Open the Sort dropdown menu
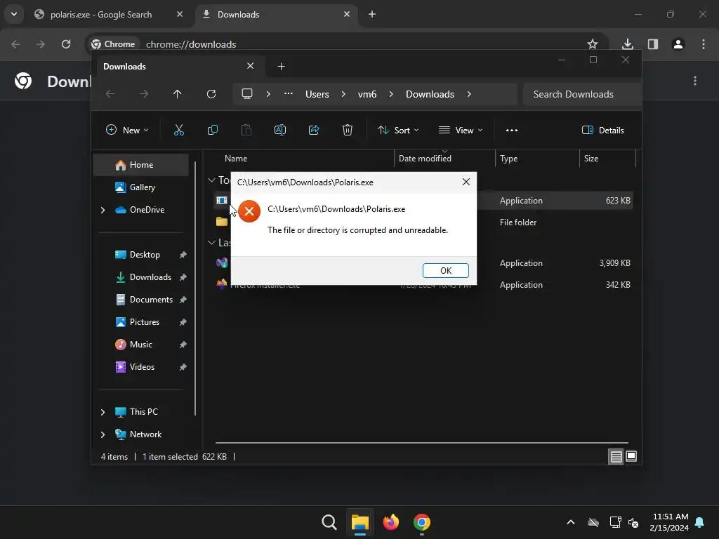The image size is (719, 539). pos(398,130)
